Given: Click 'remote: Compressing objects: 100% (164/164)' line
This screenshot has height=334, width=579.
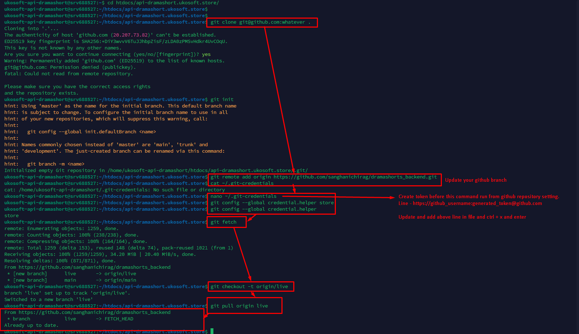Looking at the screenshot, I should pos(76,242).
